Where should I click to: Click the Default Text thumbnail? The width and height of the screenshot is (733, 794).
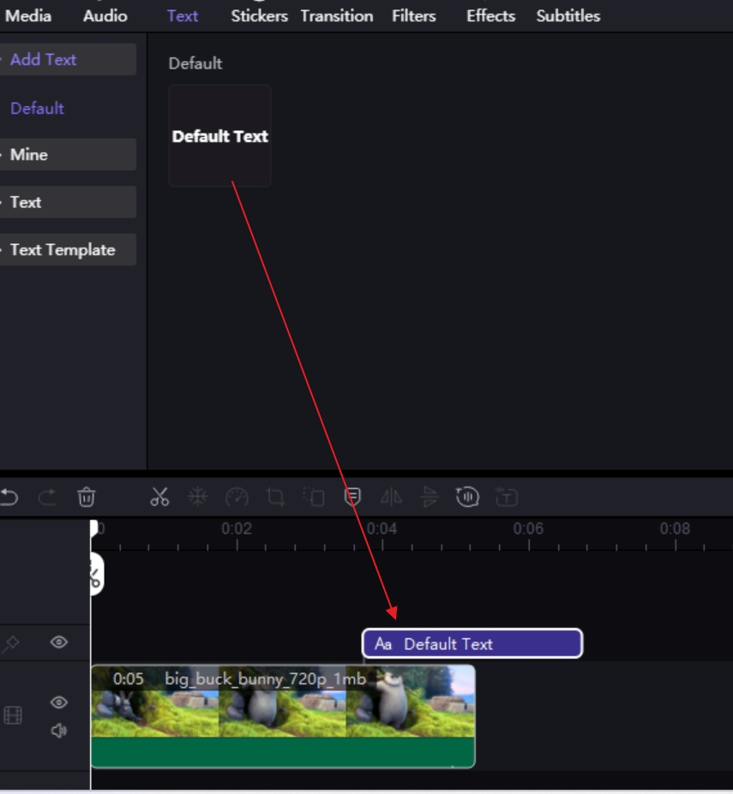(x=219, y=135)
